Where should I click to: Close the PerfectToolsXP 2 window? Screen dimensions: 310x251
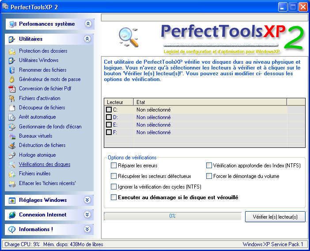(303, 7)
